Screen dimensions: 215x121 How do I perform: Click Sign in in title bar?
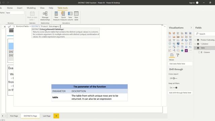tap(192, 3)
